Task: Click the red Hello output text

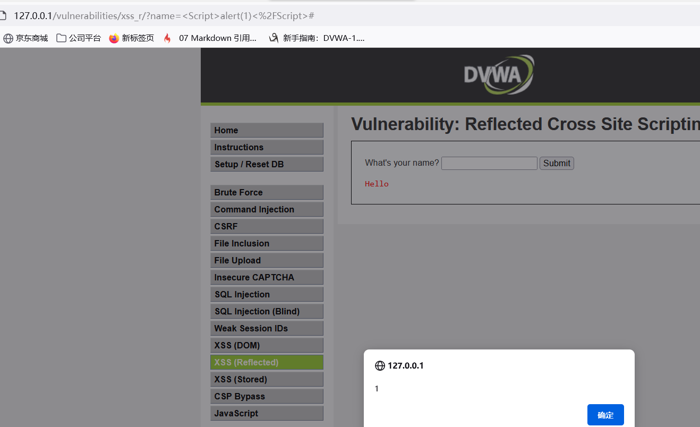Action: coord(377,184)
